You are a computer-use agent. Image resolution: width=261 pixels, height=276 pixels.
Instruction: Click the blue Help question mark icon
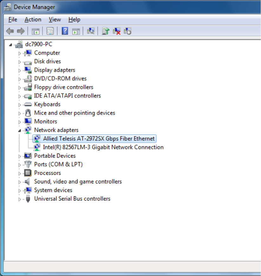coord(65,31)
